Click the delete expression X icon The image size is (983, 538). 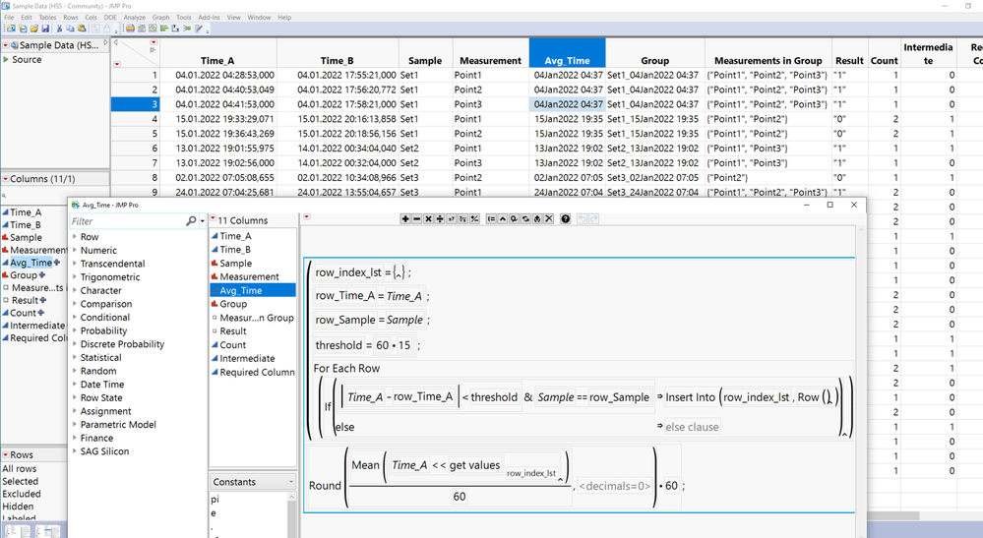click(549, 219)
